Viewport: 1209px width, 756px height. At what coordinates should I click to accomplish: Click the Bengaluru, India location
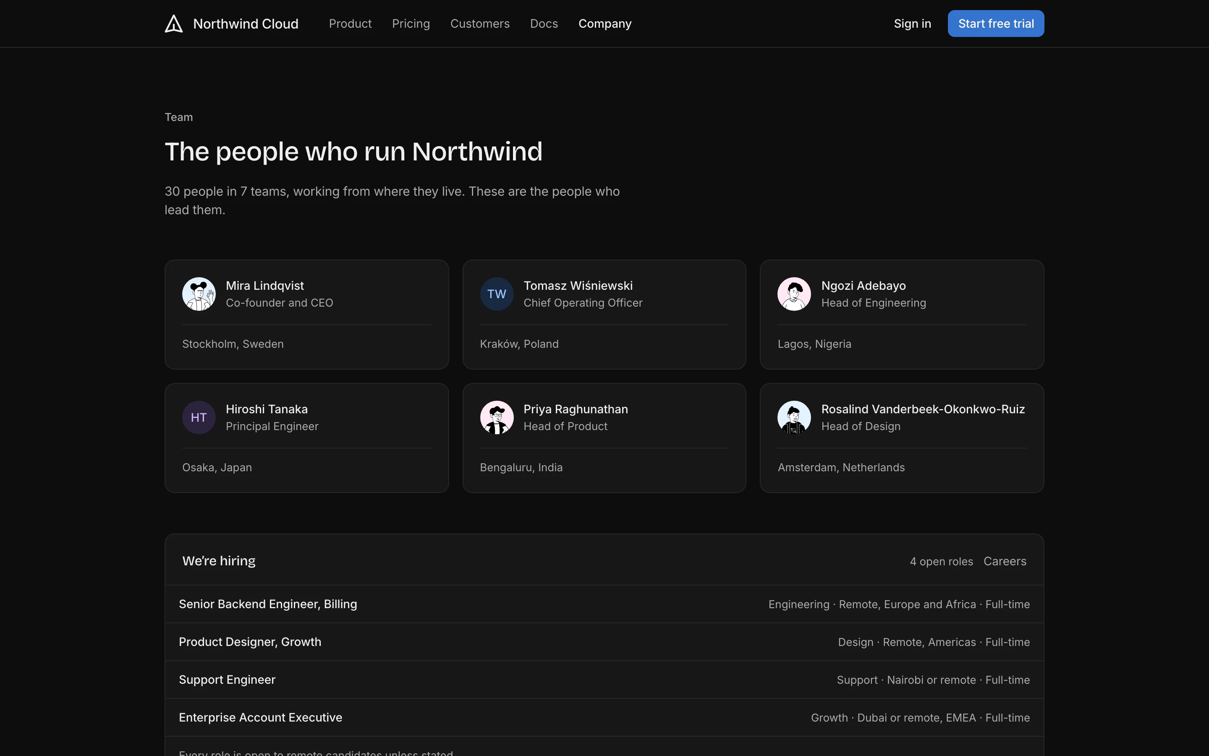point(521,467)
